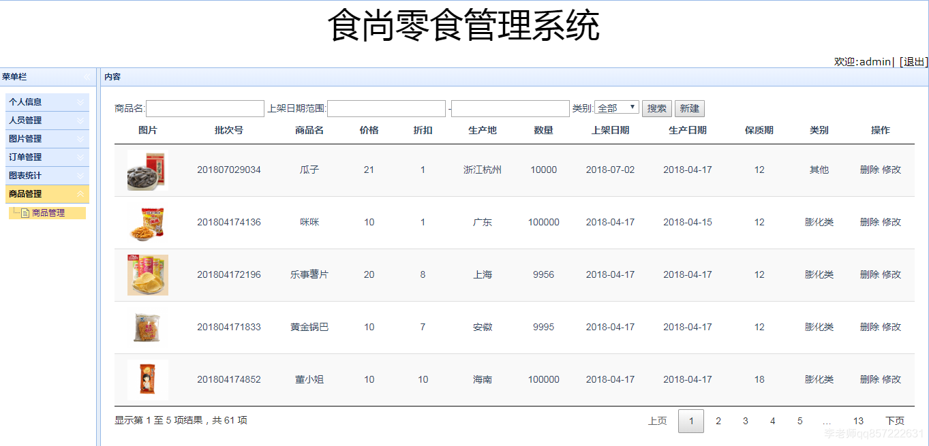The width and height of the screenshot is (929, 446).
Task: Click inside the 商品名 input field
Action: (x=204, y=108)
